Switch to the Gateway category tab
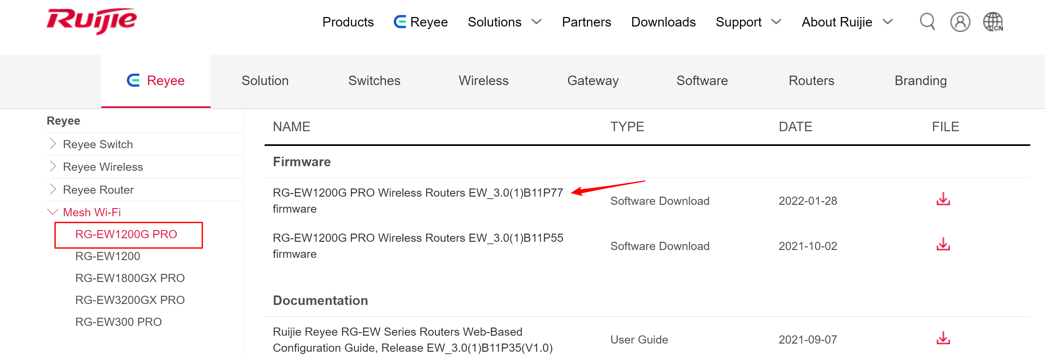 coord(593,80)
